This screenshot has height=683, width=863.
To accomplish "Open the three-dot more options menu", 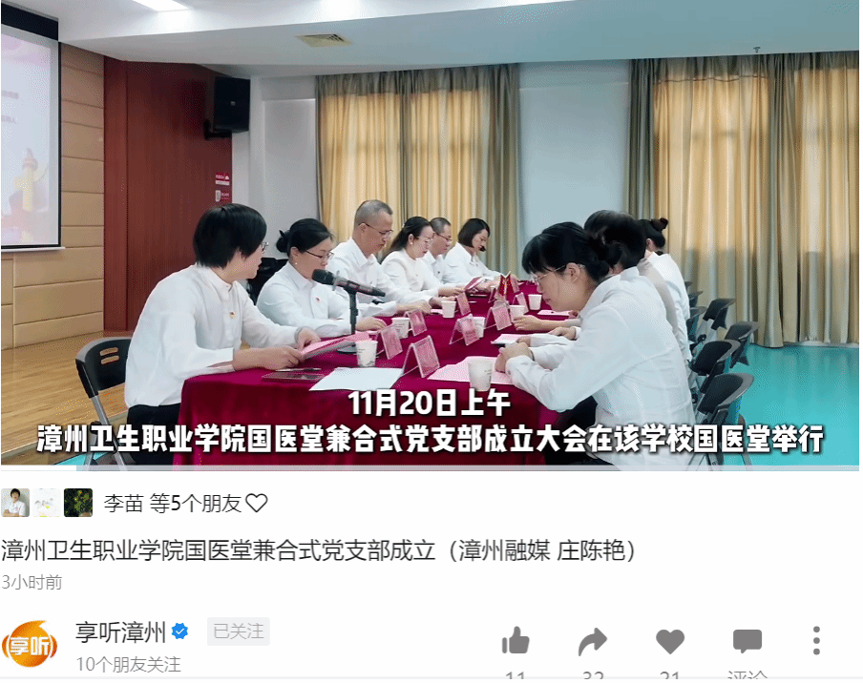I will [x=817, y=641].
